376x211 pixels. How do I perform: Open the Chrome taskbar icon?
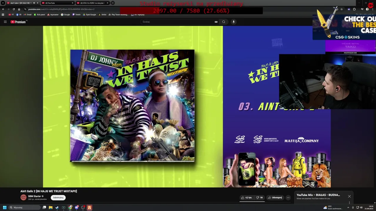(x=70, y=207)
